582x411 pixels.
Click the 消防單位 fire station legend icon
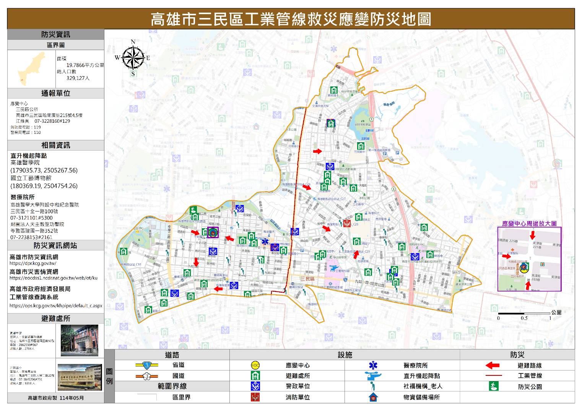(255, 397)
